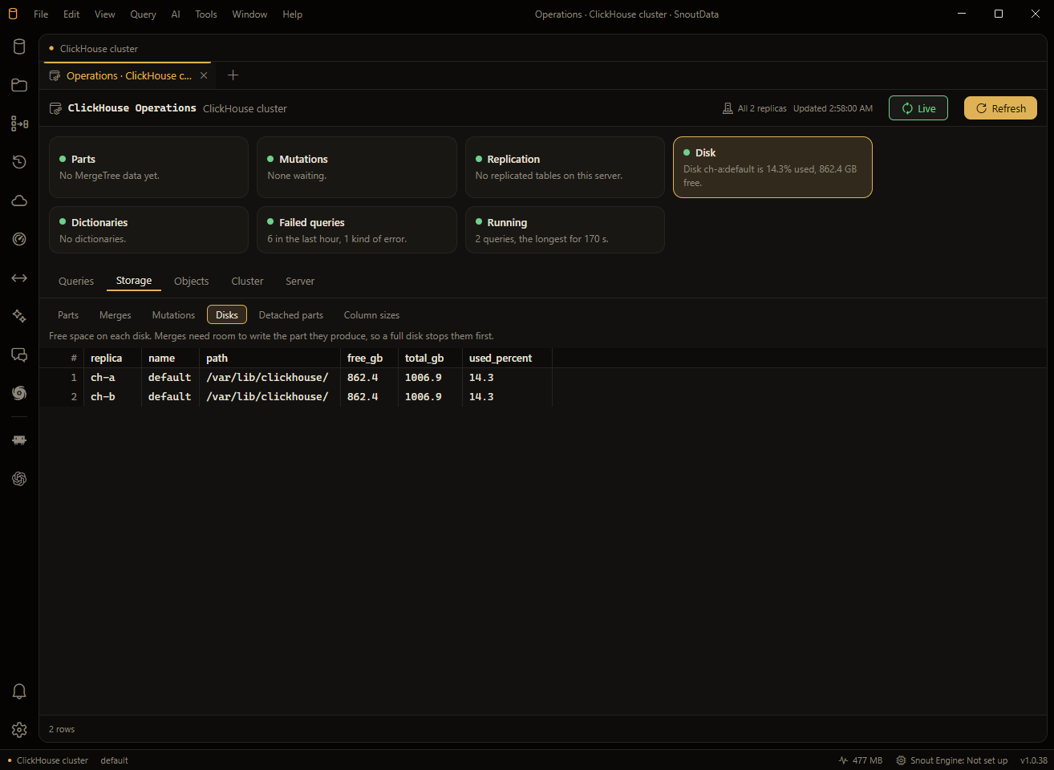Open notifications bell icon

coord(19,691)
